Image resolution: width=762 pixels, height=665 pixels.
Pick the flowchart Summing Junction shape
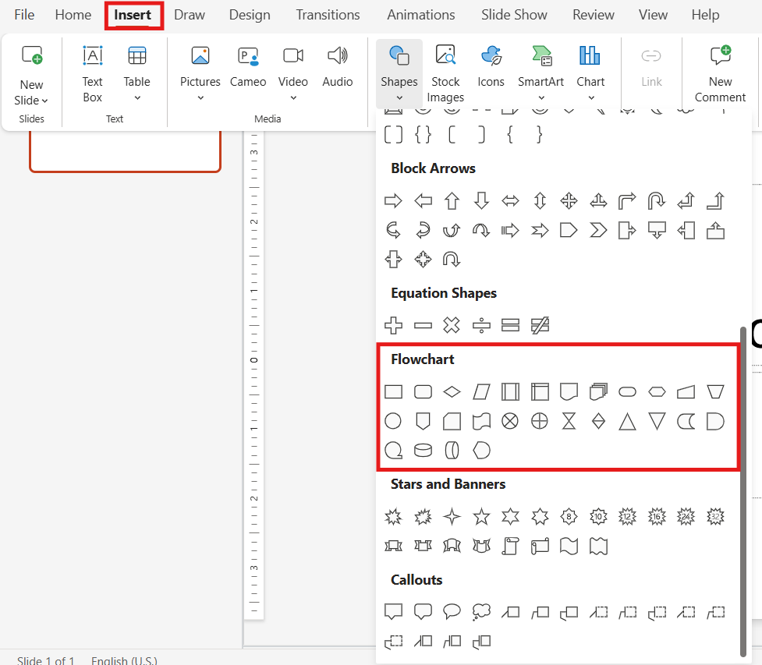510,421
